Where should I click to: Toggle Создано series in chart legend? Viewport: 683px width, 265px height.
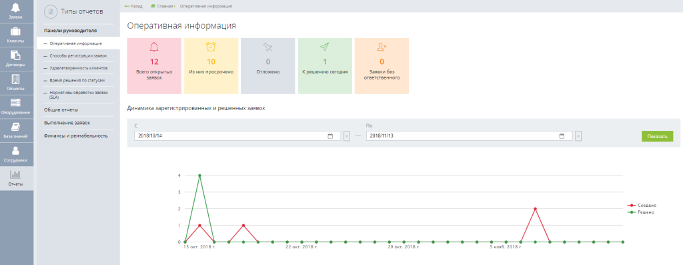tap(642, 205)
